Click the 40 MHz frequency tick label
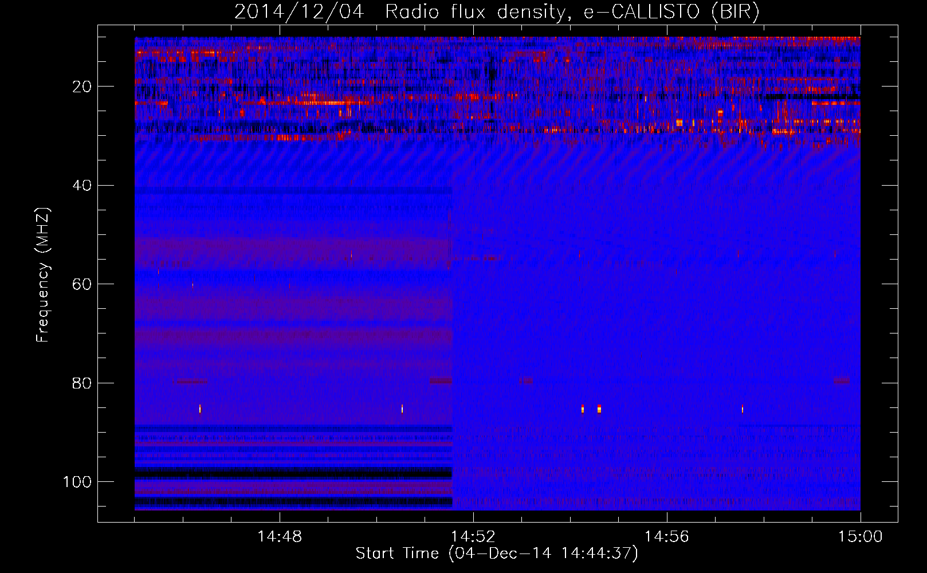927x573 pixels. click(83, 186)
